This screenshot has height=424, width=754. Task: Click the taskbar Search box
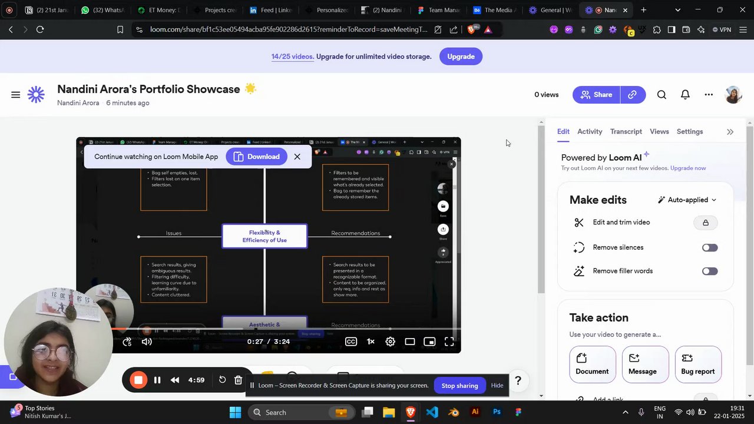[x=301, y=412]
